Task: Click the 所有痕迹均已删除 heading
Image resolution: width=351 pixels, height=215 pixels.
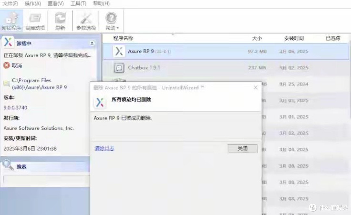Action: click(131, 99)
